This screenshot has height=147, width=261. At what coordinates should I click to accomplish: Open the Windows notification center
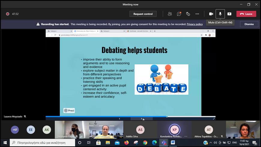click(255, 143)
